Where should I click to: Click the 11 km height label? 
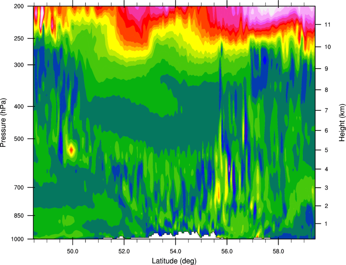tap(327, 24)
